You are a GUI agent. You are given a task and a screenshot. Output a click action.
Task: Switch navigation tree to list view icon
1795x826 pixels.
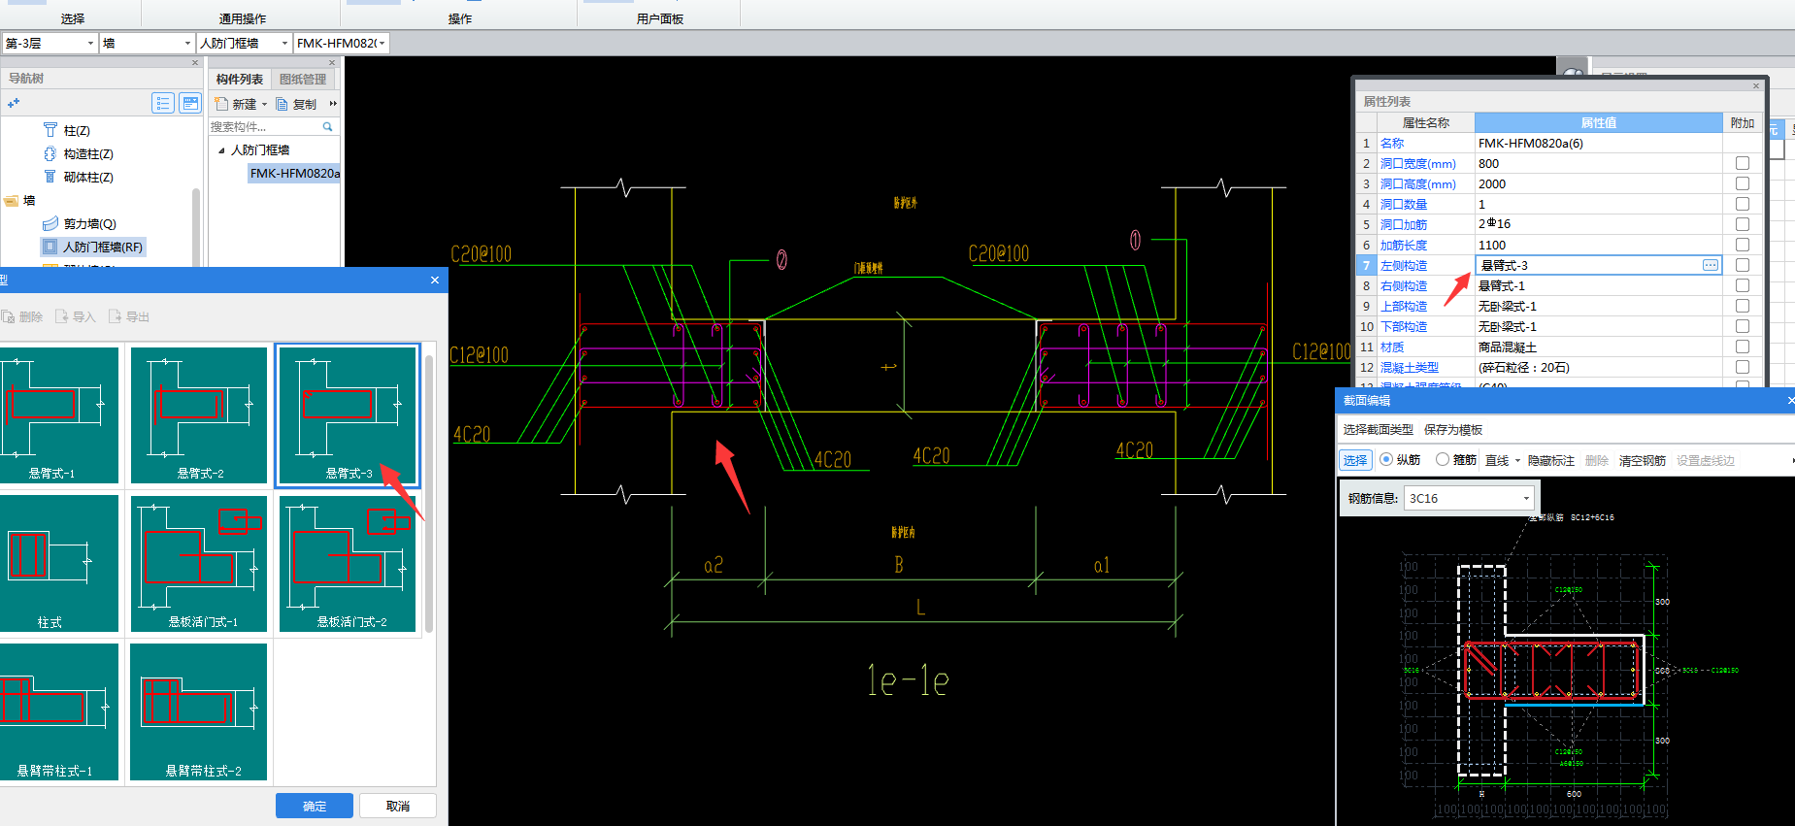tap(163, 103)
